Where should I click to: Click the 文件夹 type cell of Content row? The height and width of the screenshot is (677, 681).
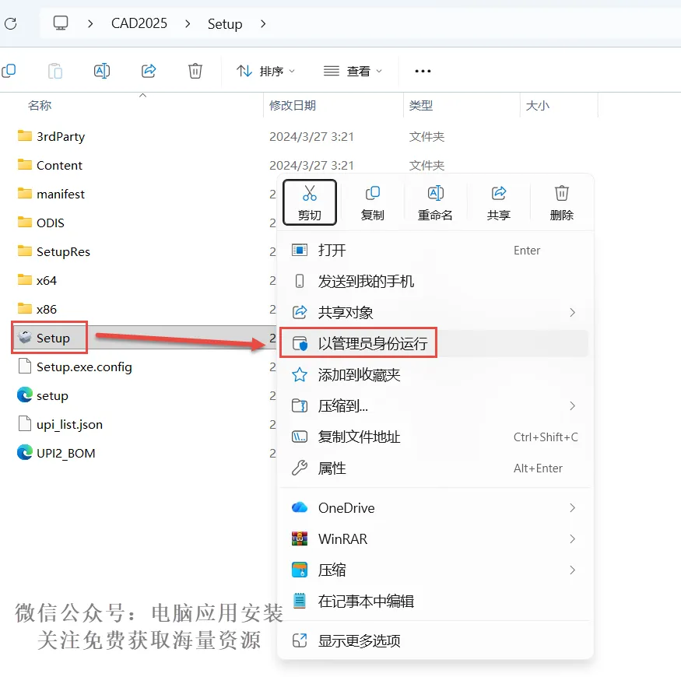(427, 166)
